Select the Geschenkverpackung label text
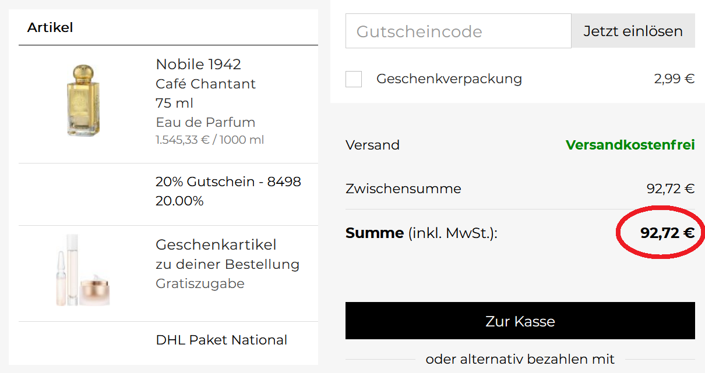The height and width of the screenshot is (373, 705). (449, 79)
